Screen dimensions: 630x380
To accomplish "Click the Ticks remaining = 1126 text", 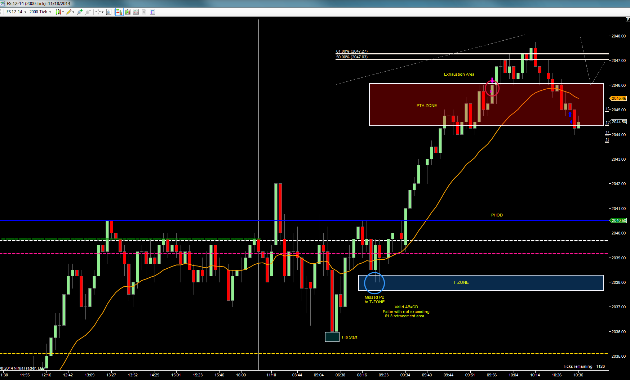I will [x=584, y=366].
